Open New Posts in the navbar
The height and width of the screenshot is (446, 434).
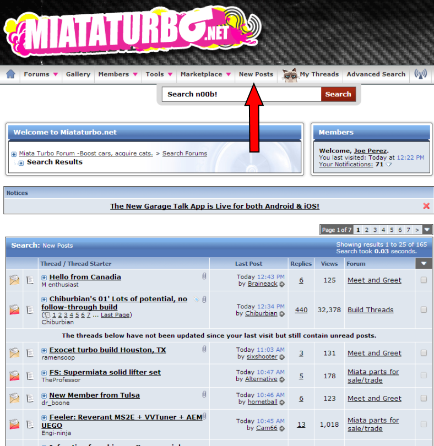[x=256, y=74]
